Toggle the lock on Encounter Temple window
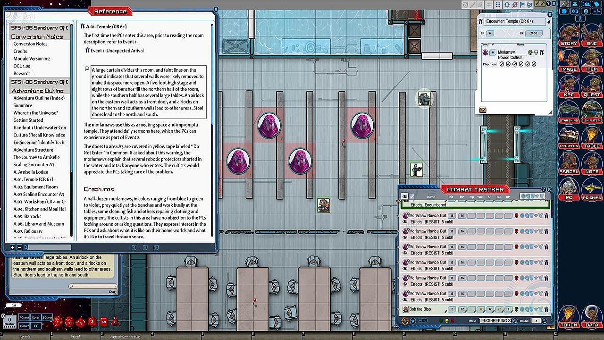Image resolution: width=604 pixels, height=340 pixels. coord(548,21)
